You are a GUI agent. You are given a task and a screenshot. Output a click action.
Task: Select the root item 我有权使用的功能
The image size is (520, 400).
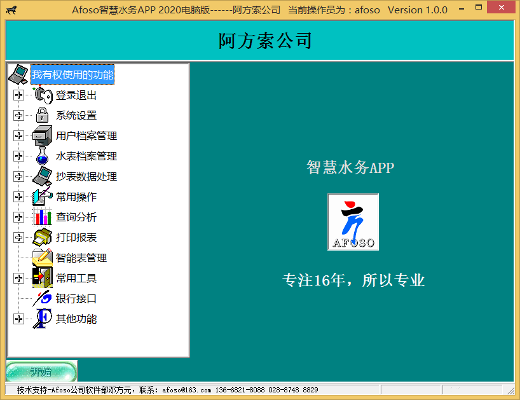(72, 74)
